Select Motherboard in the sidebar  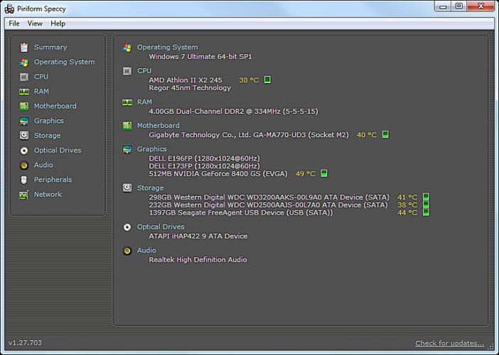[x=55, y=106]
